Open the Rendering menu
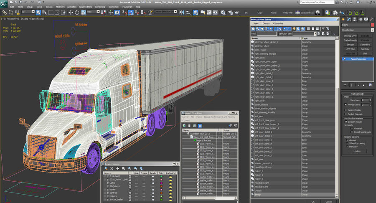Screen dimensions: 376x203 click(100, 7)
